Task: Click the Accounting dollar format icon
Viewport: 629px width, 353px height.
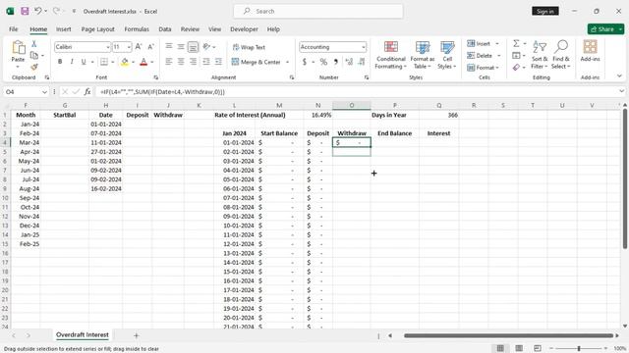Action: (x=305, y=62)
